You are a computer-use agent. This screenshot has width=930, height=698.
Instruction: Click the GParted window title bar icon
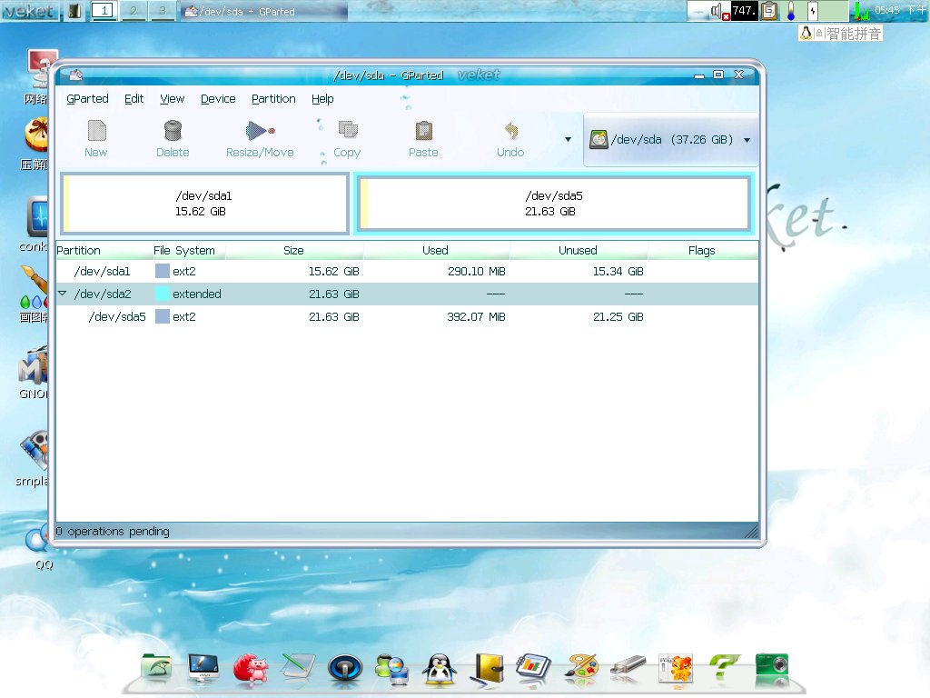(76, 75)
